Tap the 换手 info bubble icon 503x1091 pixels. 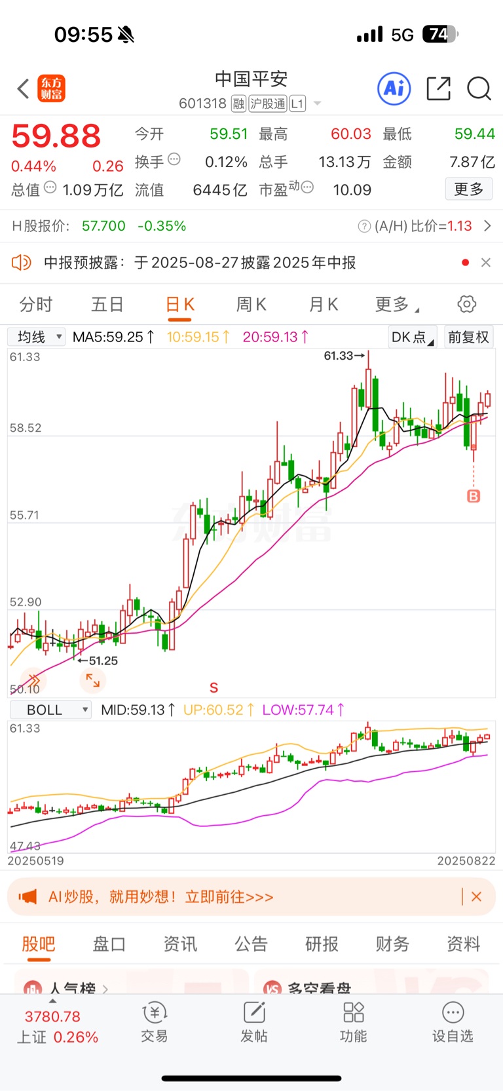pyautogui.click(x=174, y=159)
